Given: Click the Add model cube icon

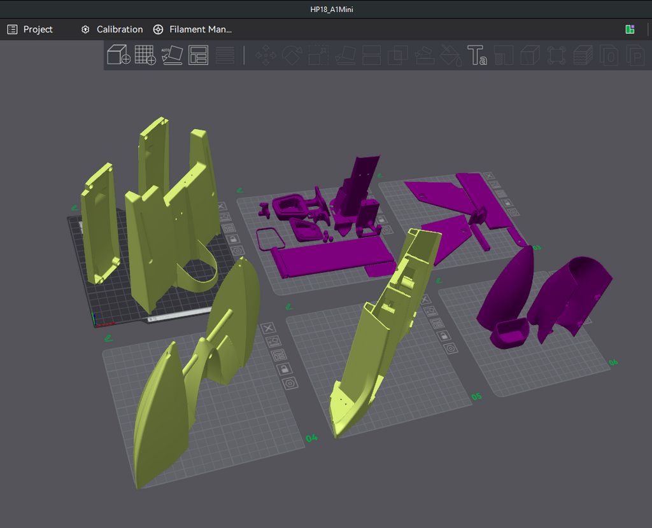Looking at the screenshot, I should point(118,55).
